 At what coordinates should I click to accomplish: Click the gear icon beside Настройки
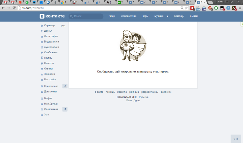coord(42,80)
